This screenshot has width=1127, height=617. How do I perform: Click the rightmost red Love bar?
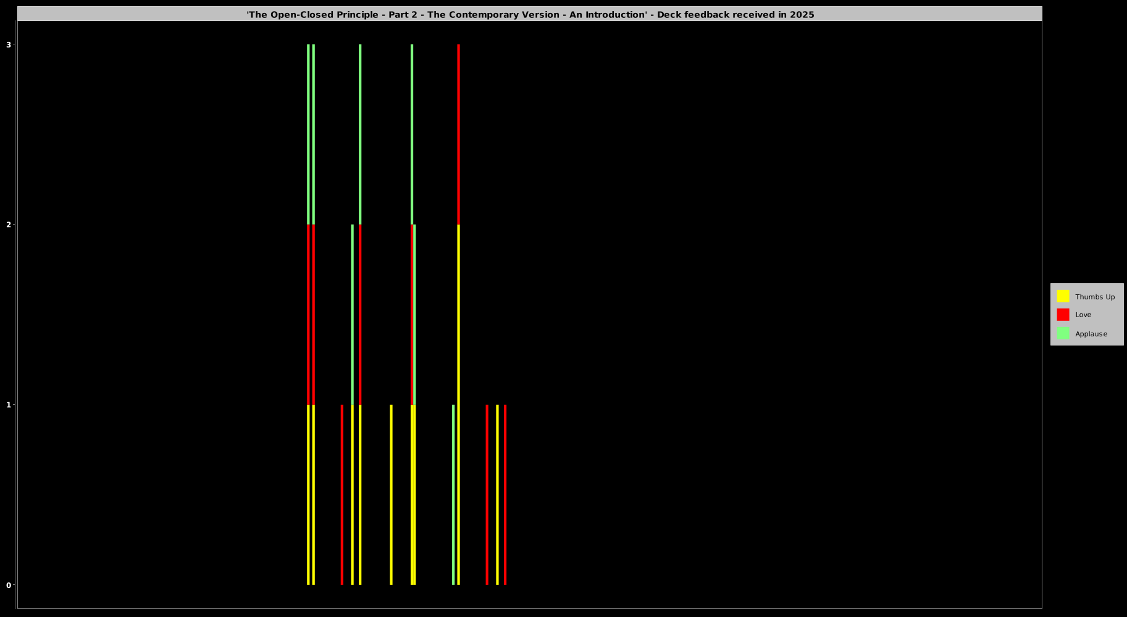coord(505,494)
